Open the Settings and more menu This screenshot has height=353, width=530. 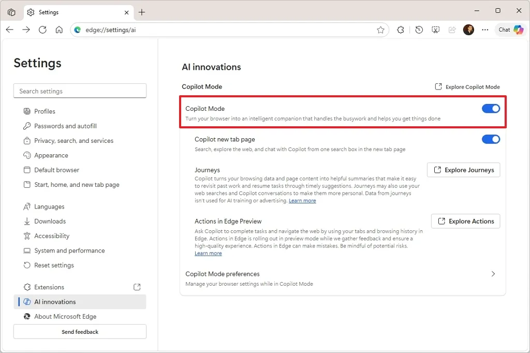485,30
